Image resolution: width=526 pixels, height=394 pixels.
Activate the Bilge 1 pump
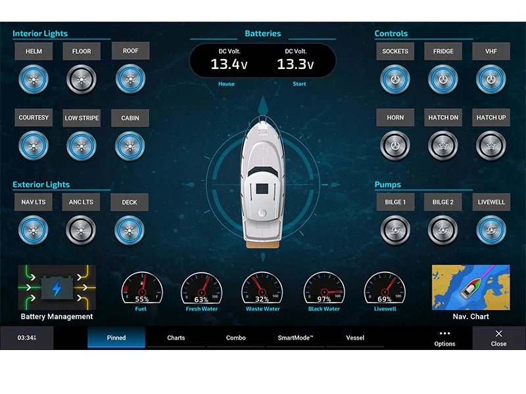[394, 230]
